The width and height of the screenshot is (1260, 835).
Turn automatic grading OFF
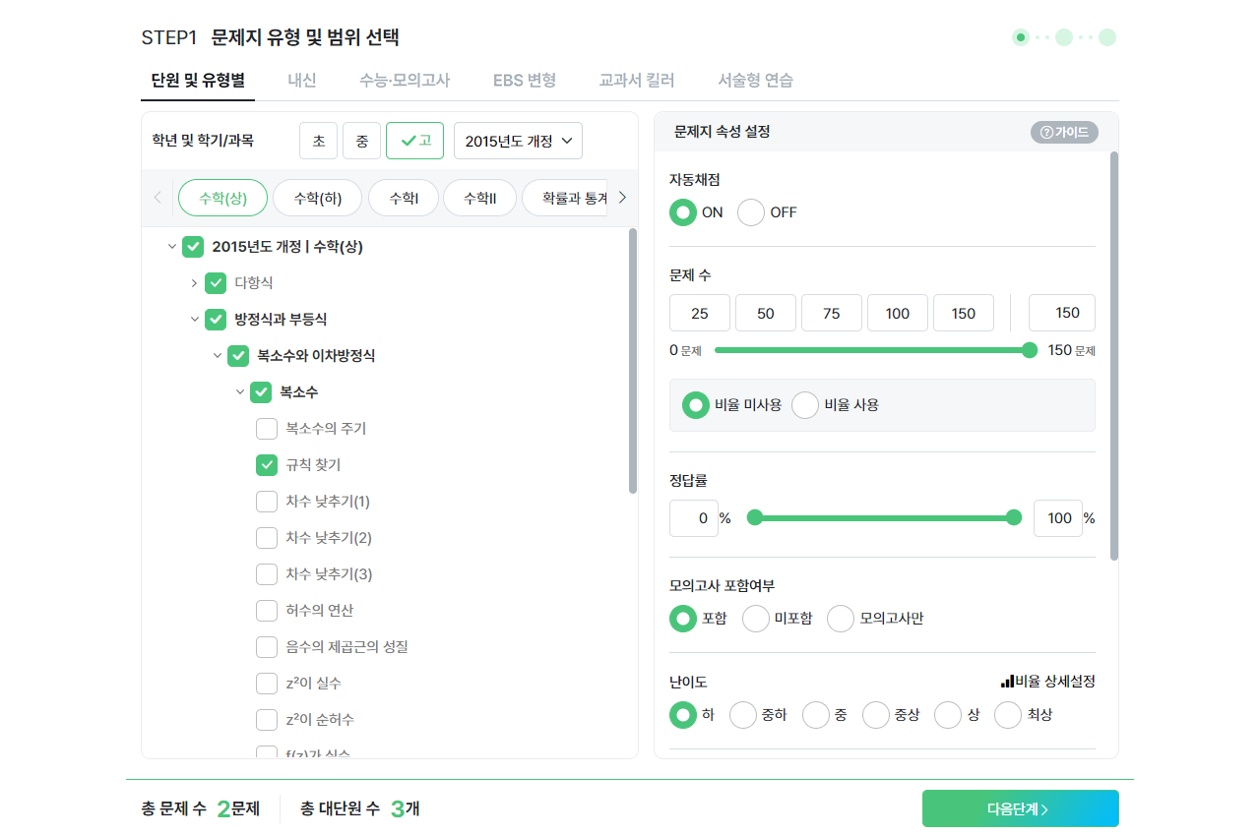(x=751, y=212)
